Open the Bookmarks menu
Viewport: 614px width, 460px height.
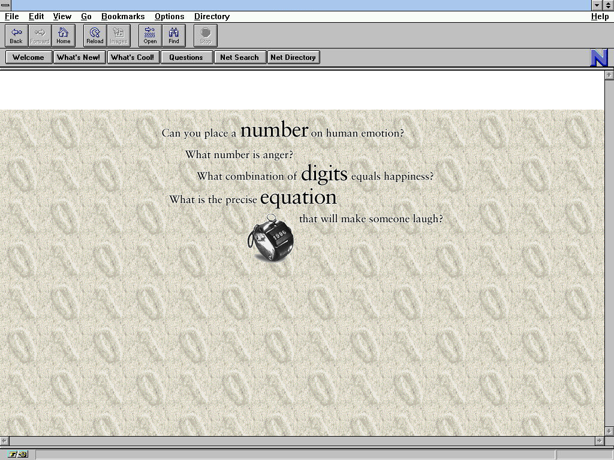pyautogui.click(x=123, y=16)
